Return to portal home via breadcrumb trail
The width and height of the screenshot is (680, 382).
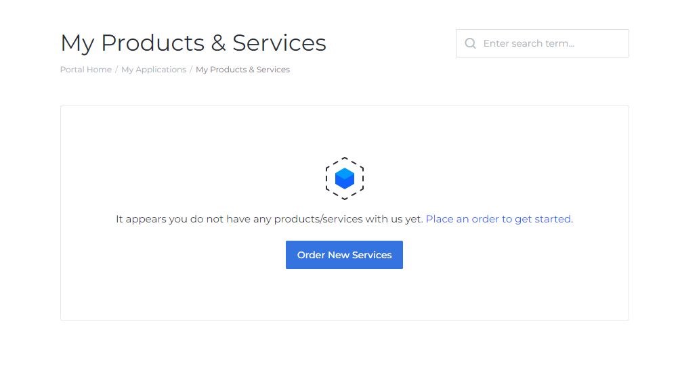pyautogui.click(x=86, y=70)
